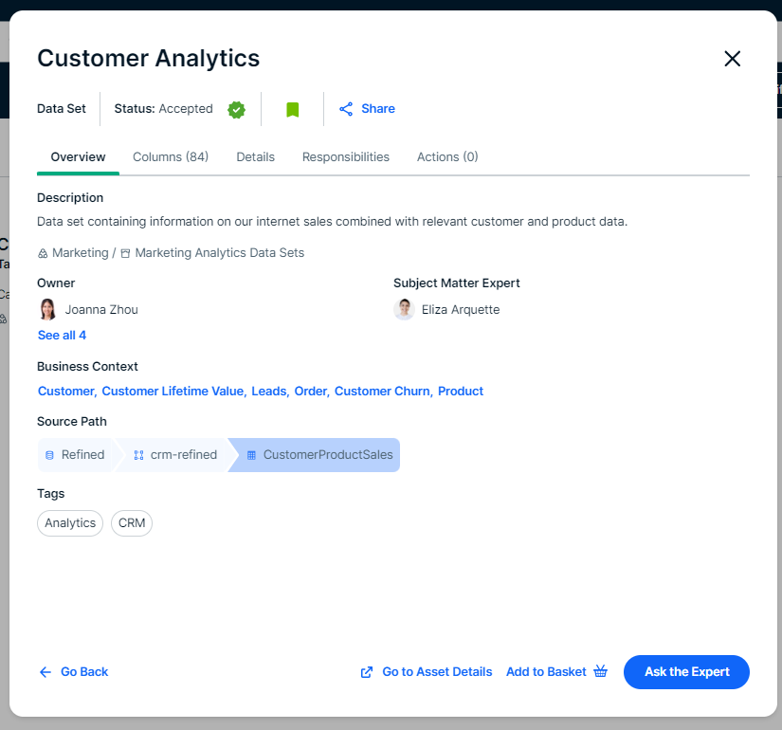Switch to the Columns (84) tab
This screenshot has width=782, height=730.
pyautogui.click(x=171, y=157)
